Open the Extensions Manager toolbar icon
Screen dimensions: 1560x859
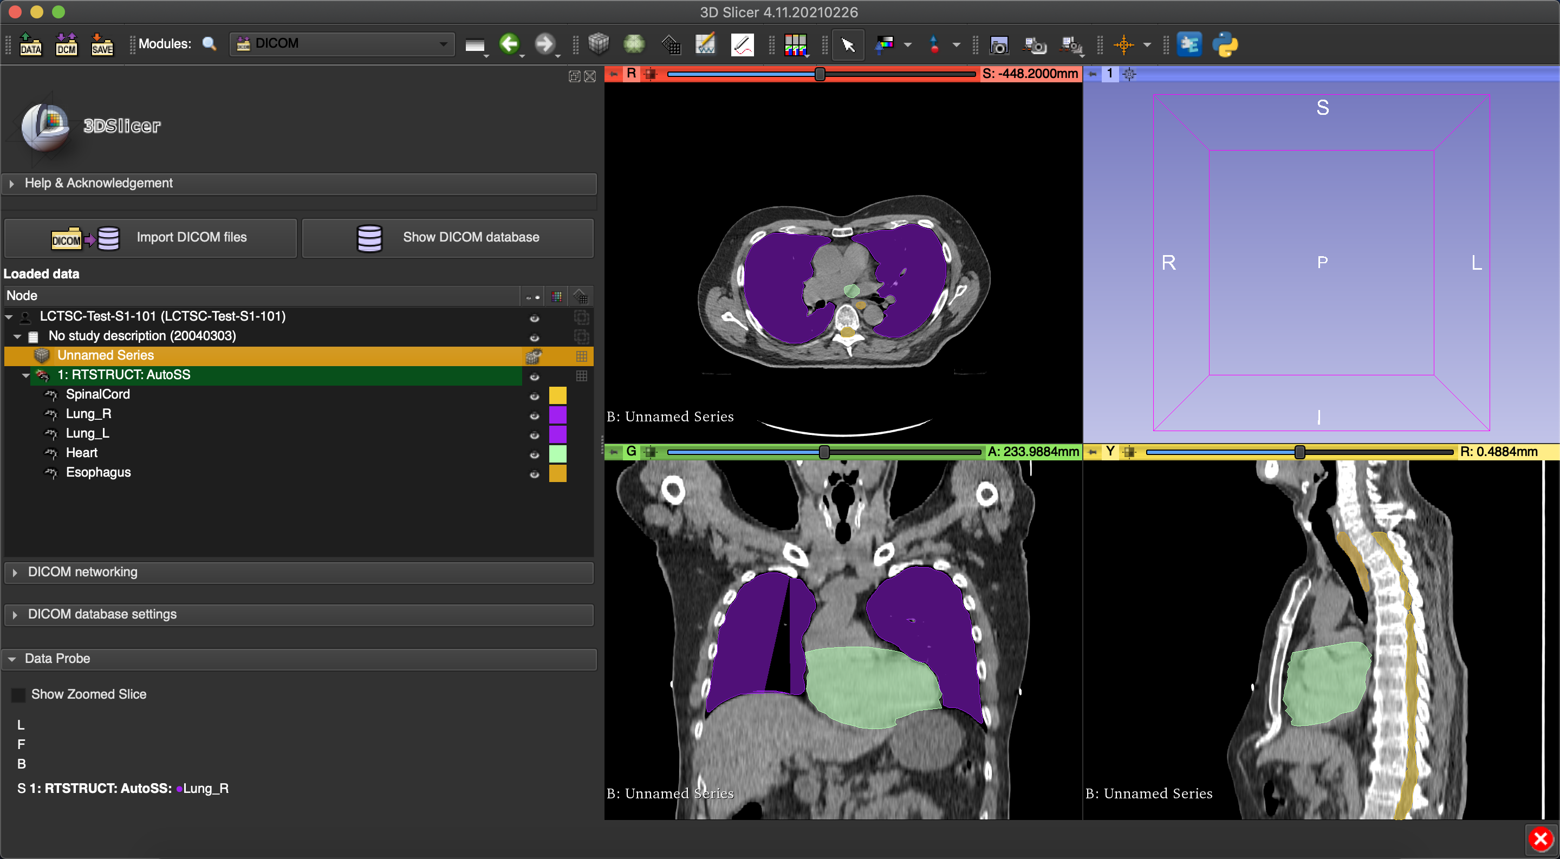click(x=1189, y=44)
